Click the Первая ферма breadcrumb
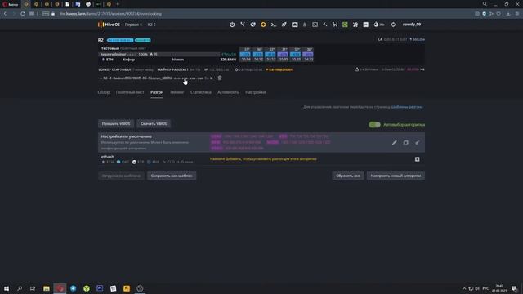The height and width of the screenshot is (294, 523). pyautogui.click(x=133, y=24)
